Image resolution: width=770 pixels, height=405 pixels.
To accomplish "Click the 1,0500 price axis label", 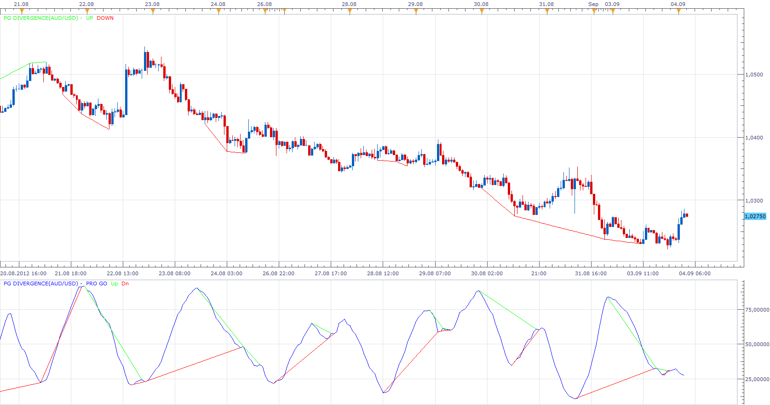I will tap(754, 75).
